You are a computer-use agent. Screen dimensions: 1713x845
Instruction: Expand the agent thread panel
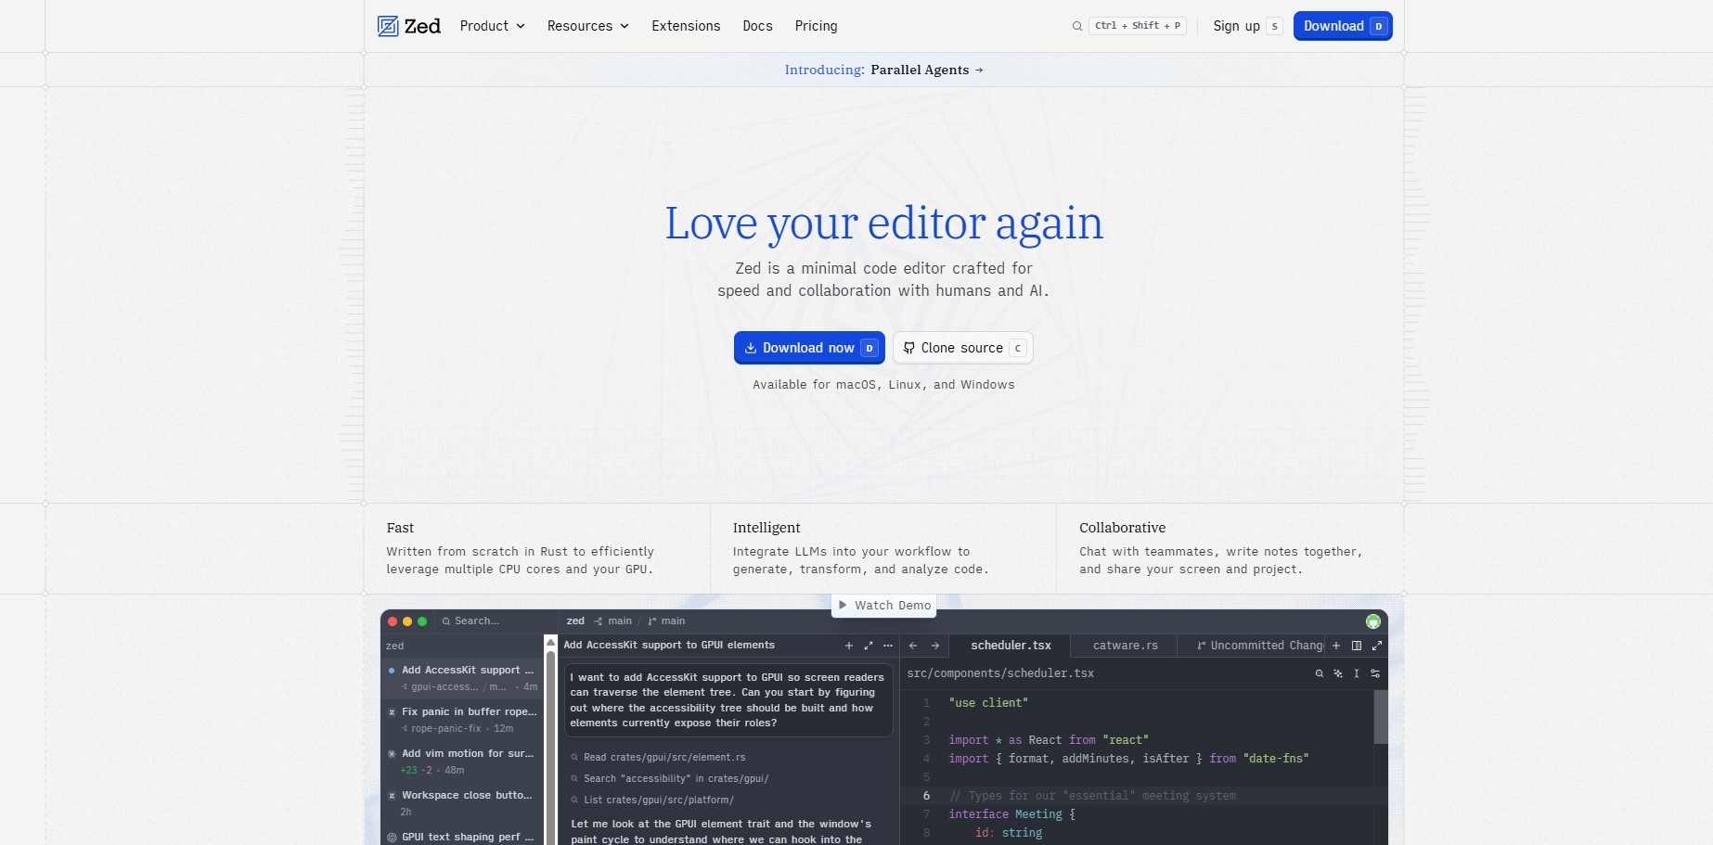[869, 646]
